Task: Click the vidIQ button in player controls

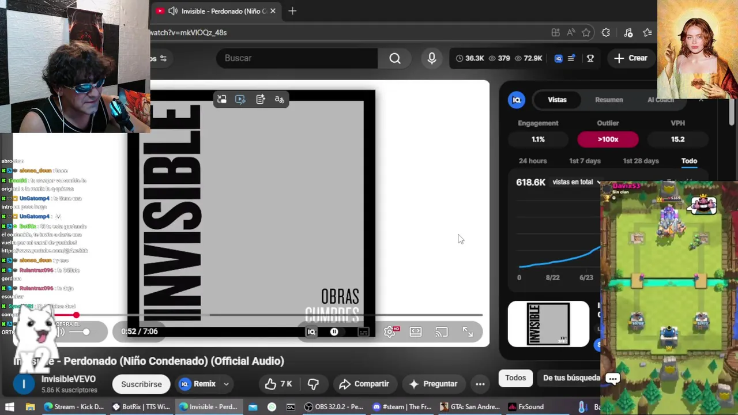Action: (311, 332)
